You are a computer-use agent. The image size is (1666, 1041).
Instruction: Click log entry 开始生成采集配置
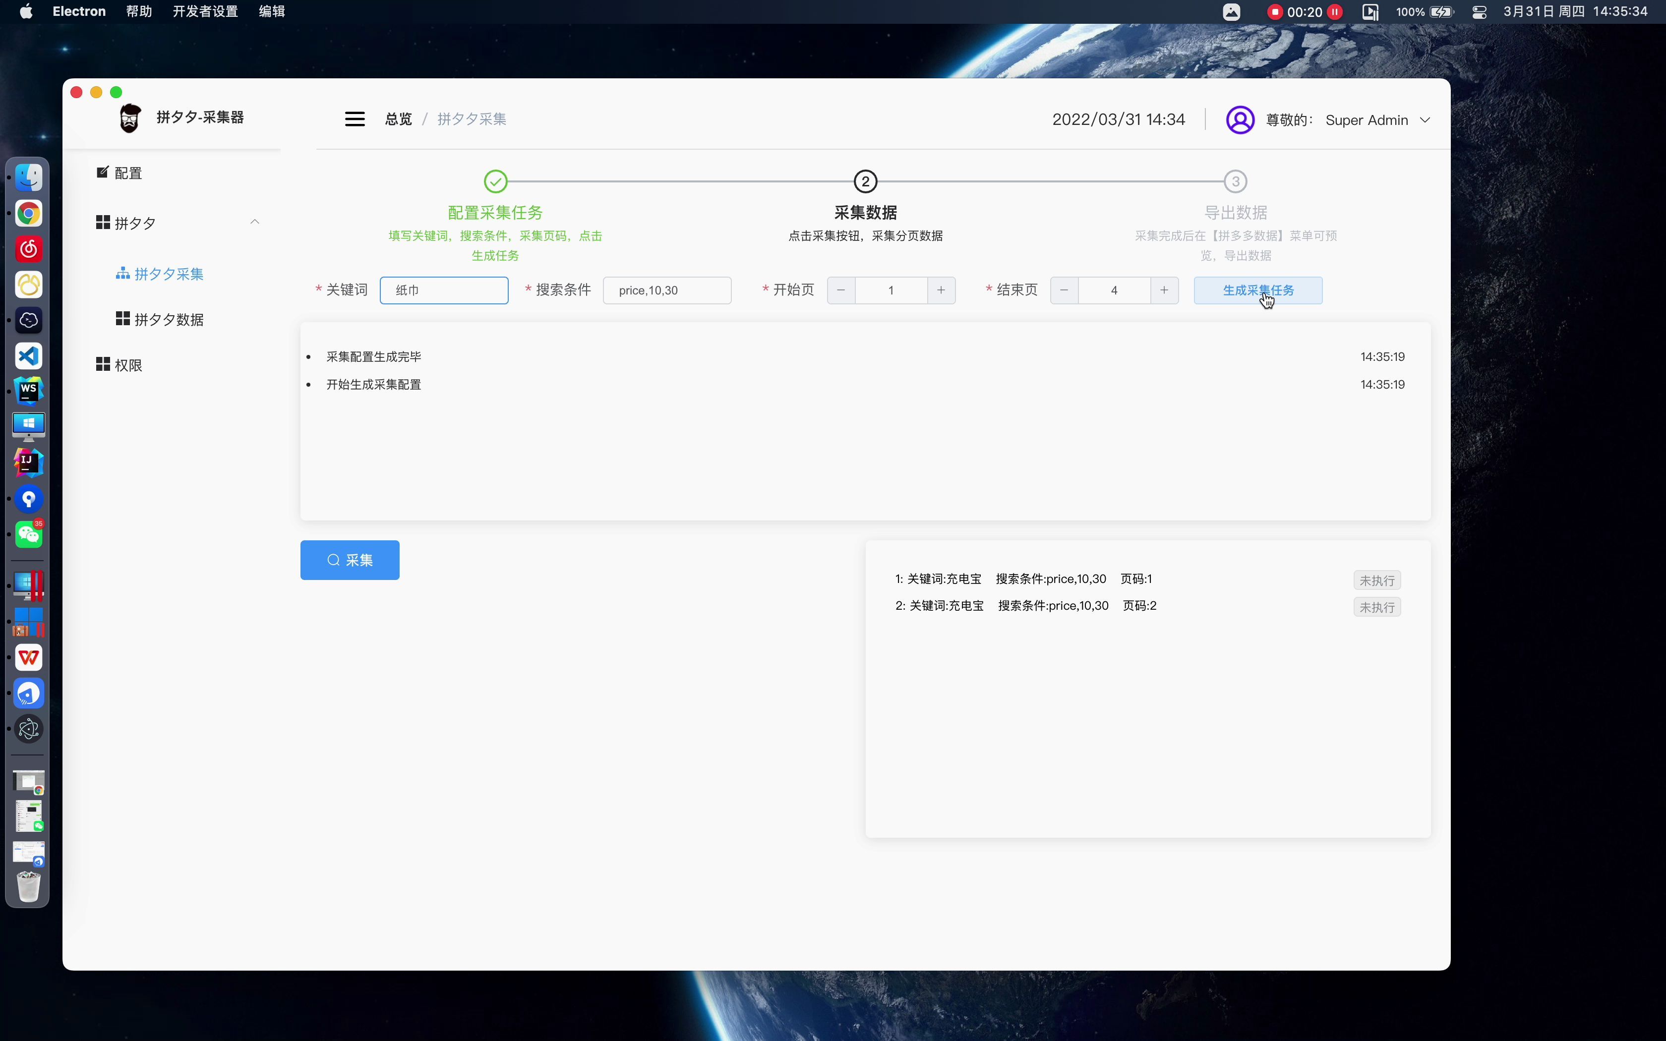[374, 384]
